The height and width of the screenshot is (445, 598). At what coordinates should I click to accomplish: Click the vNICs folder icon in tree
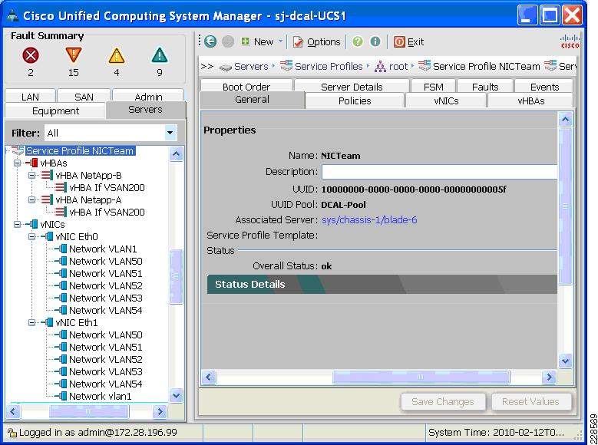click(31, 224)
